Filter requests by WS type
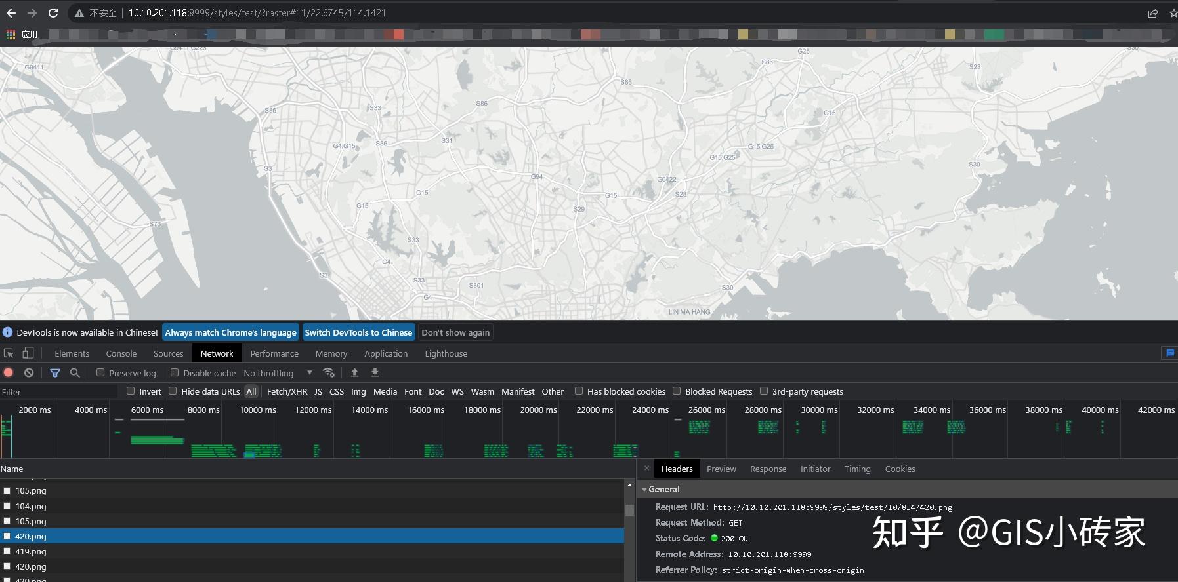Viewport: 1178px width, 582px height. [457, 391]
